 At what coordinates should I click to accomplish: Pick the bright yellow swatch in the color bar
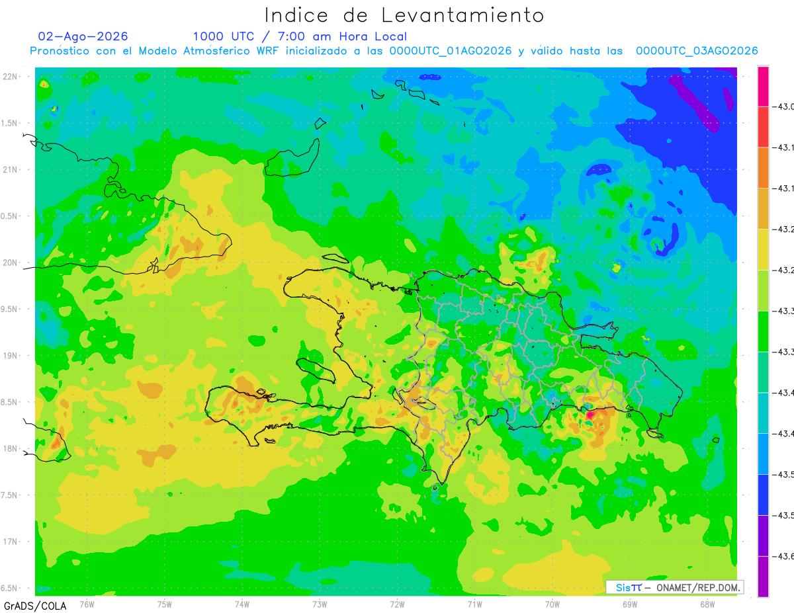tap(763, 249)
